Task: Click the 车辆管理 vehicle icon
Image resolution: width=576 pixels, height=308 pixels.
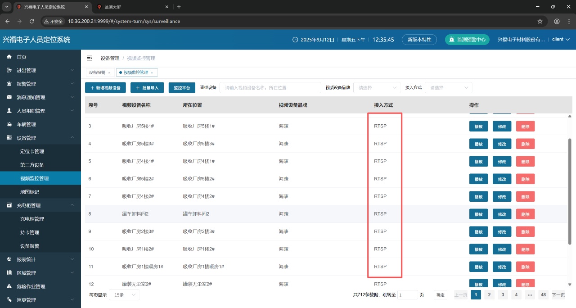Action: pyautogui.click(x=9, y=124)
